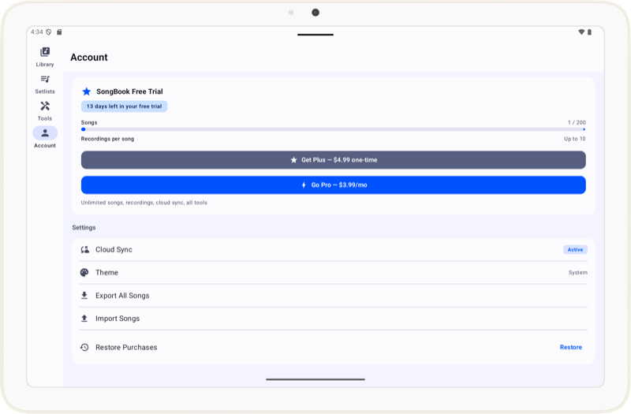Choose Export All Songs
The width and height of the screenshot is (631, 414).
point(333,295)
